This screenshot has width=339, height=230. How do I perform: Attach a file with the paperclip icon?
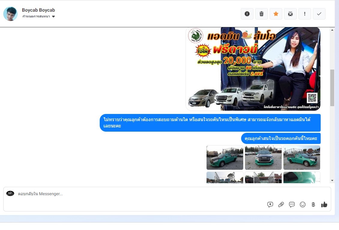tap(281, 205)
